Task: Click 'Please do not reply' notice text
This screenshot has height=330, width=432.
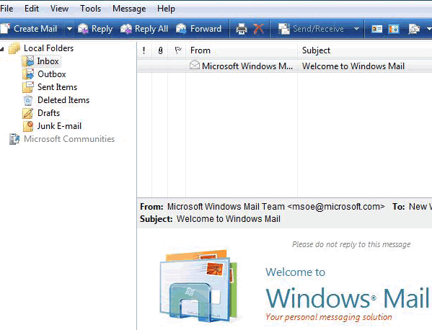Action: coord(351,244)
